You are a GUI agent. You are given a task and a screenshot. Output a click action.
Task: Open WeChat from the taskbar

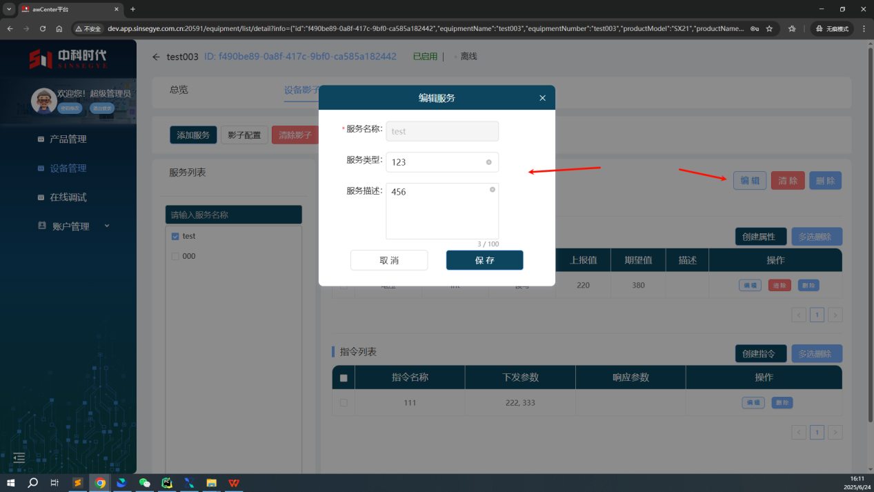pos(144,483)
